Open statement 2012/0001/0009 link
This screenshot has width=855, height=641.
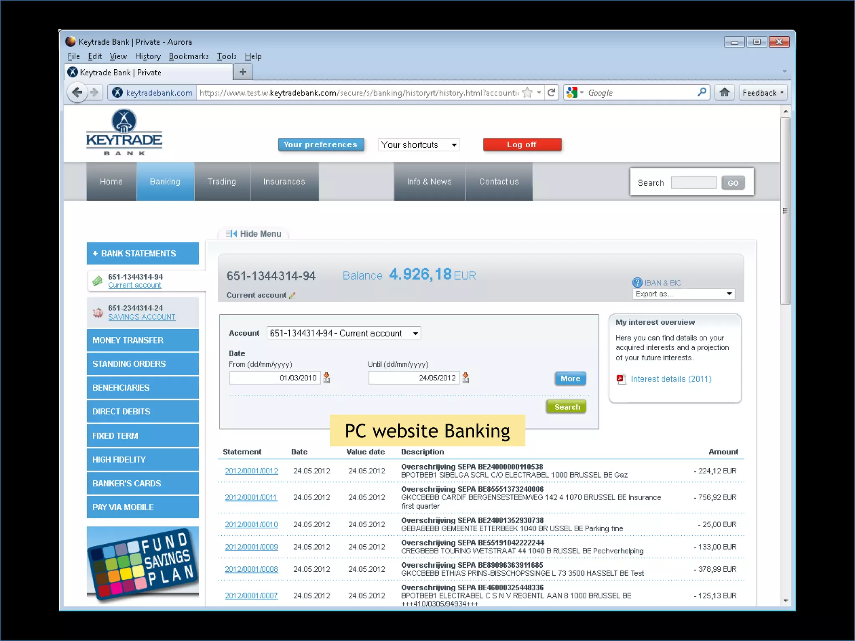[x=251, y=547]
